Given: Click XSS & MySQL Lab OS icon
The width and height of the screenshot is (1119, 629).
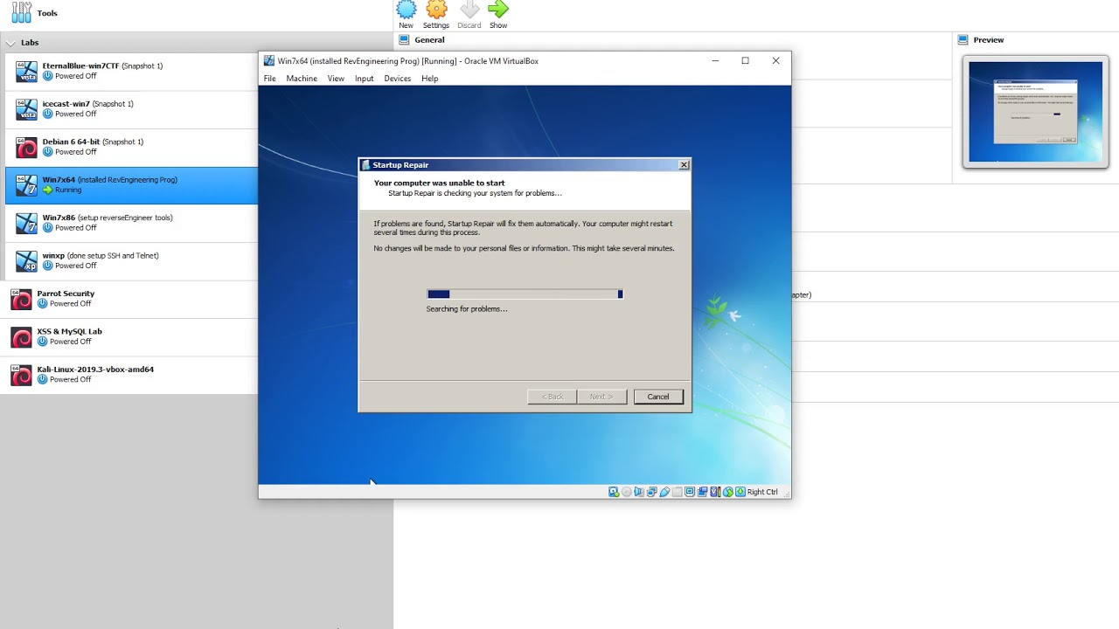Looking at the screenshot, I should (22, 337).
